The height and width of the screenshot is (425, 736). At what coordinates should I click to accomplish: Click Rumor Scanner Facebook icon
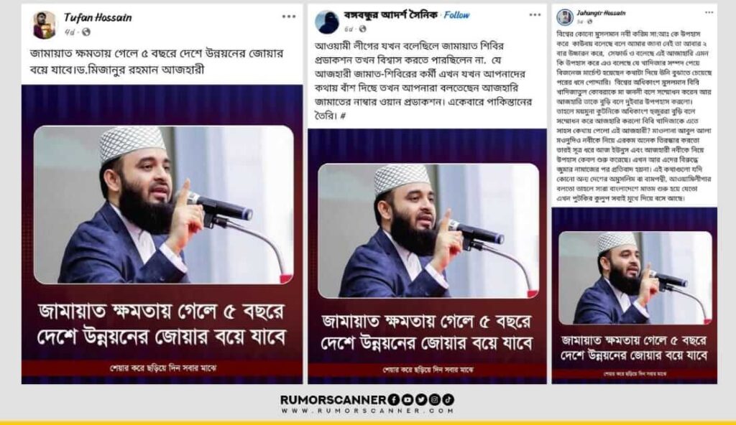[x=393, y=400]
